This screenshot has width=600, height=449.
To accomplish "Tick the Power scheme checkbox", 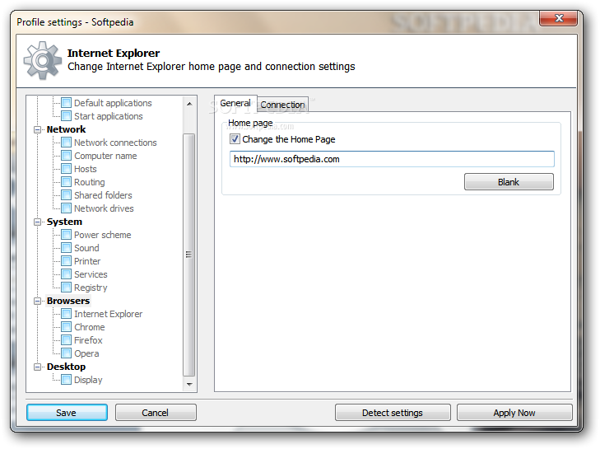I will 66,235.
